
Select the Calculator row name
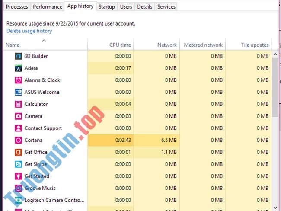point(36,104)
